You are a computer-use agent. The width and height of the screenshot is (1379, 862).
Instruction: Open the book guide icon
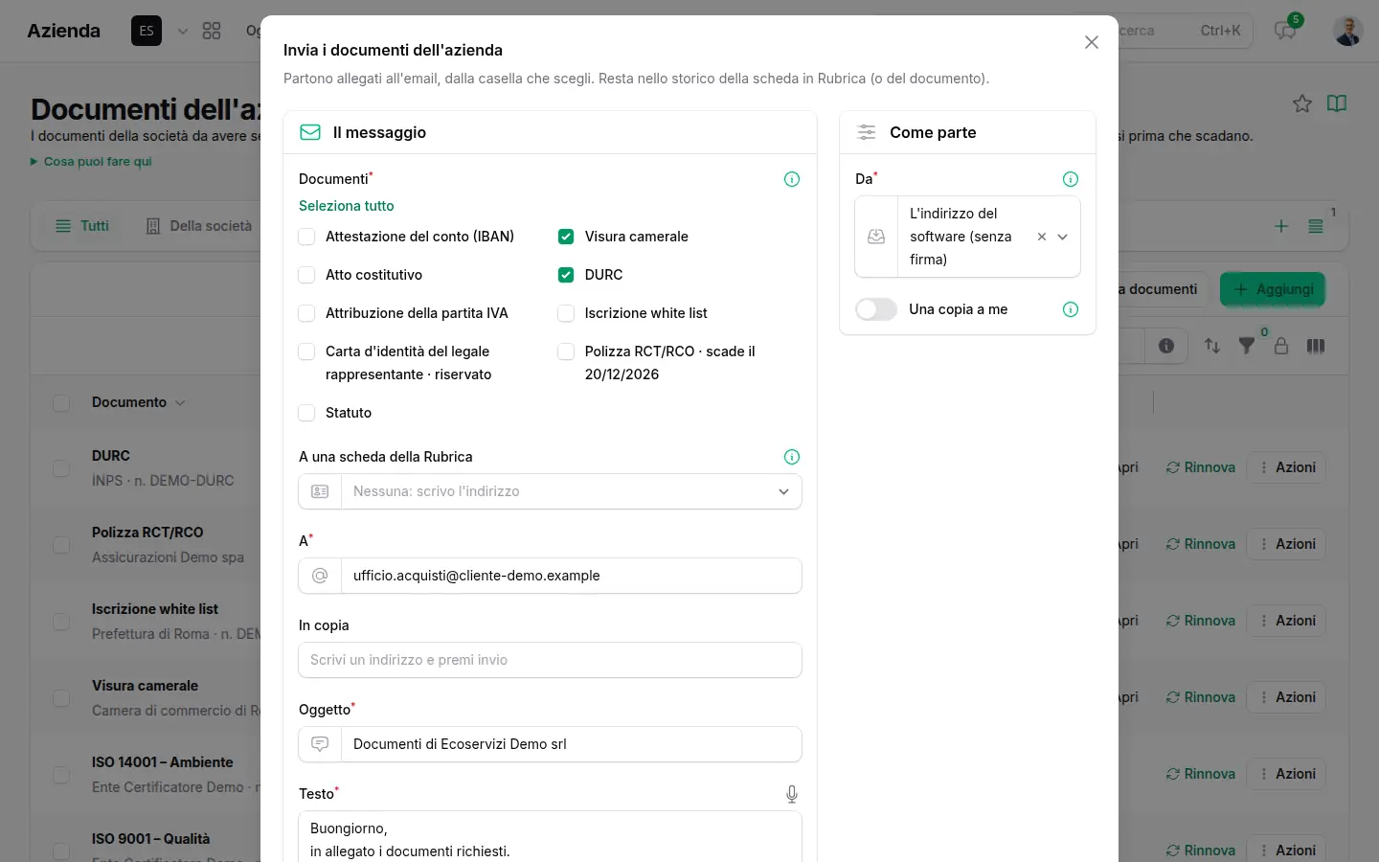(1337, 103)
